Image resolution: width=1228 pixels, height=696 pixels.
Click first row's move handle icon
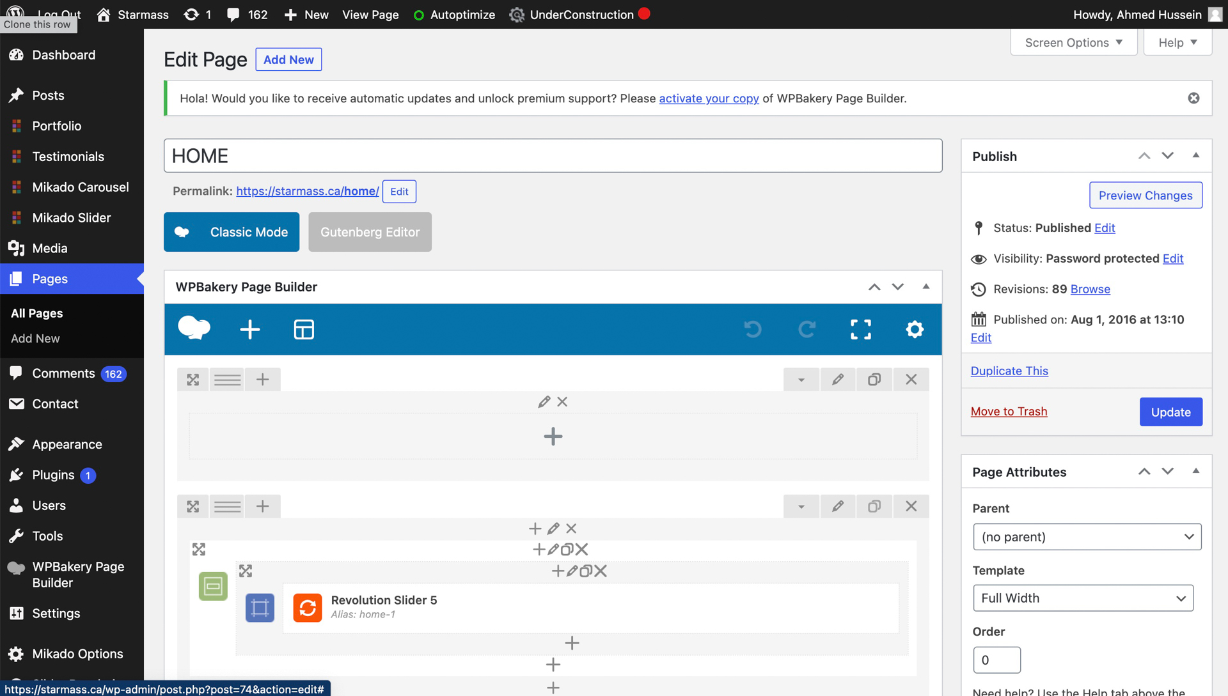193,380
